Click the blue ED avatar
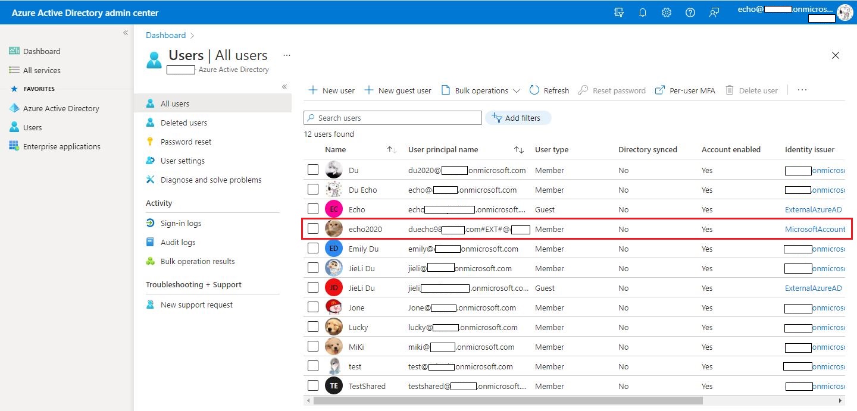The height and width of the screenshot is (411, 857). tap(334, 249)
